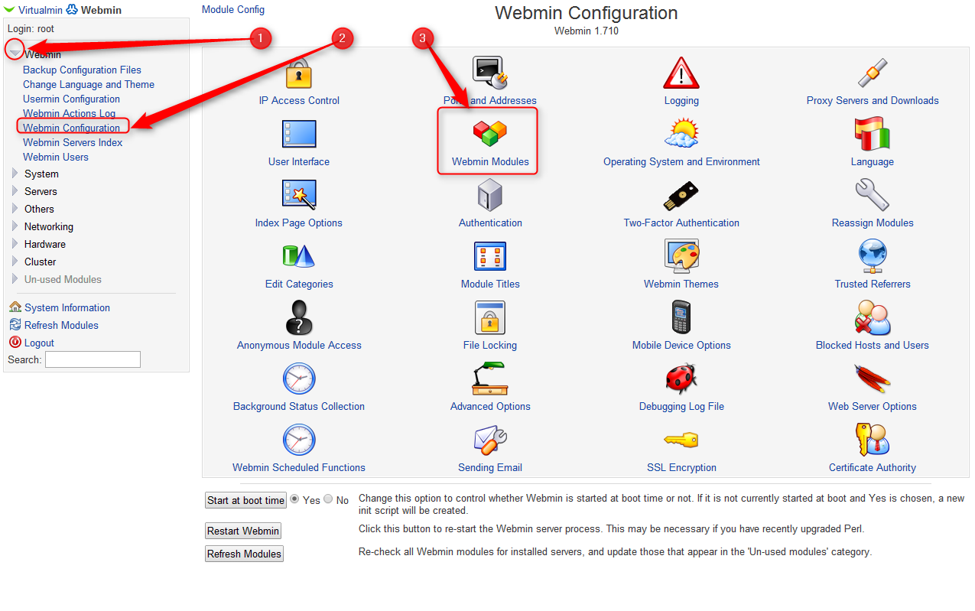
Task: Open the Language flag icon
Action: (872, 134)
